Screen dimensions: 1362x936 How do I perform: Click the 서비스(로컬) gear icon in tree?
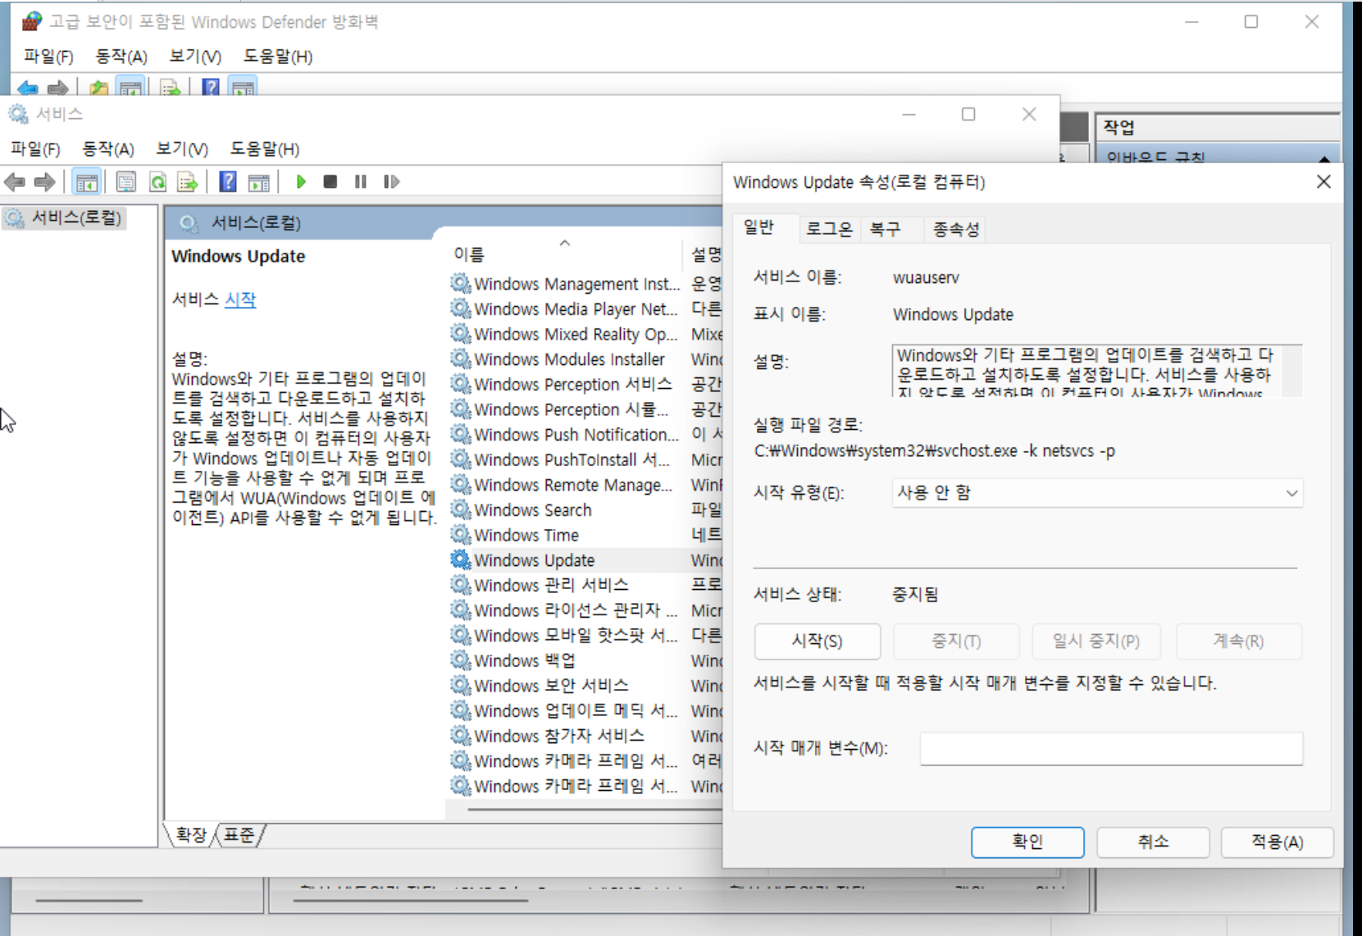point(15,218)
